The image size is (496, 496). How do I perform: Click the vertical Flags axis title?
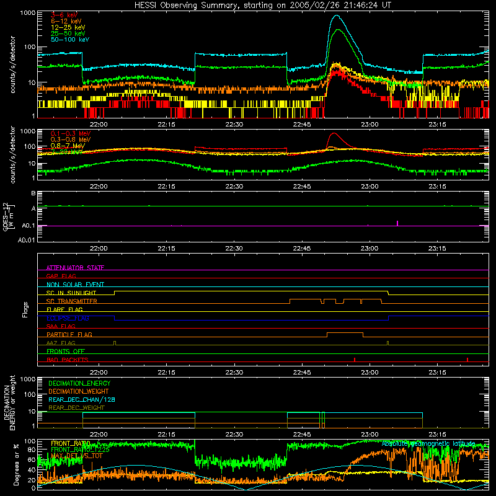25,309
